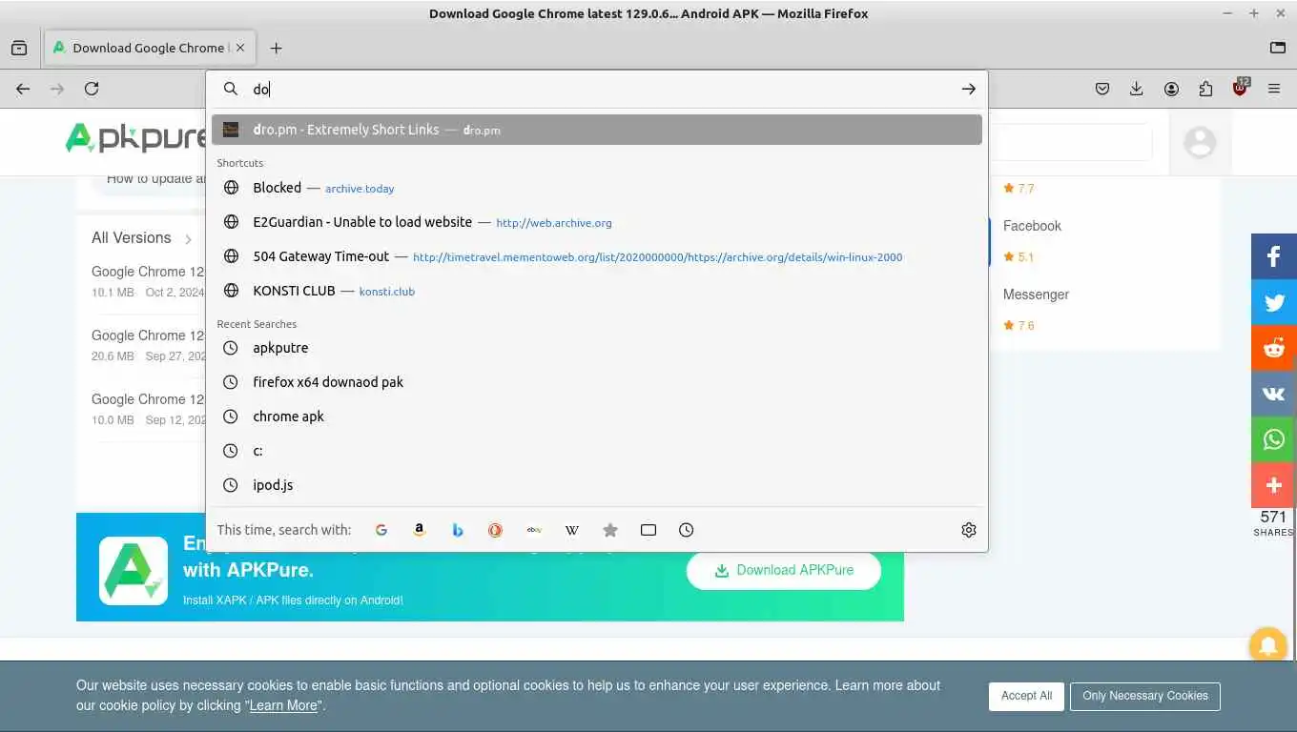Select the dro.pm Extremely Short Links suggestion
The image size is (1297, 732).
(x=597, y=130)
